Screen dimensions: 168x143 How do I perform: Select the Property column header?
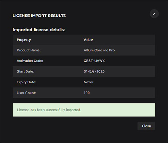click(x=24, y=40)
